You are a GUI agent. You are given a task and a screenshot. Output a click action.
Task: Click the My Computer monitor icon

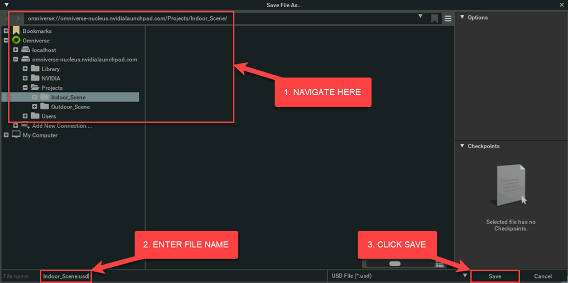16,135
